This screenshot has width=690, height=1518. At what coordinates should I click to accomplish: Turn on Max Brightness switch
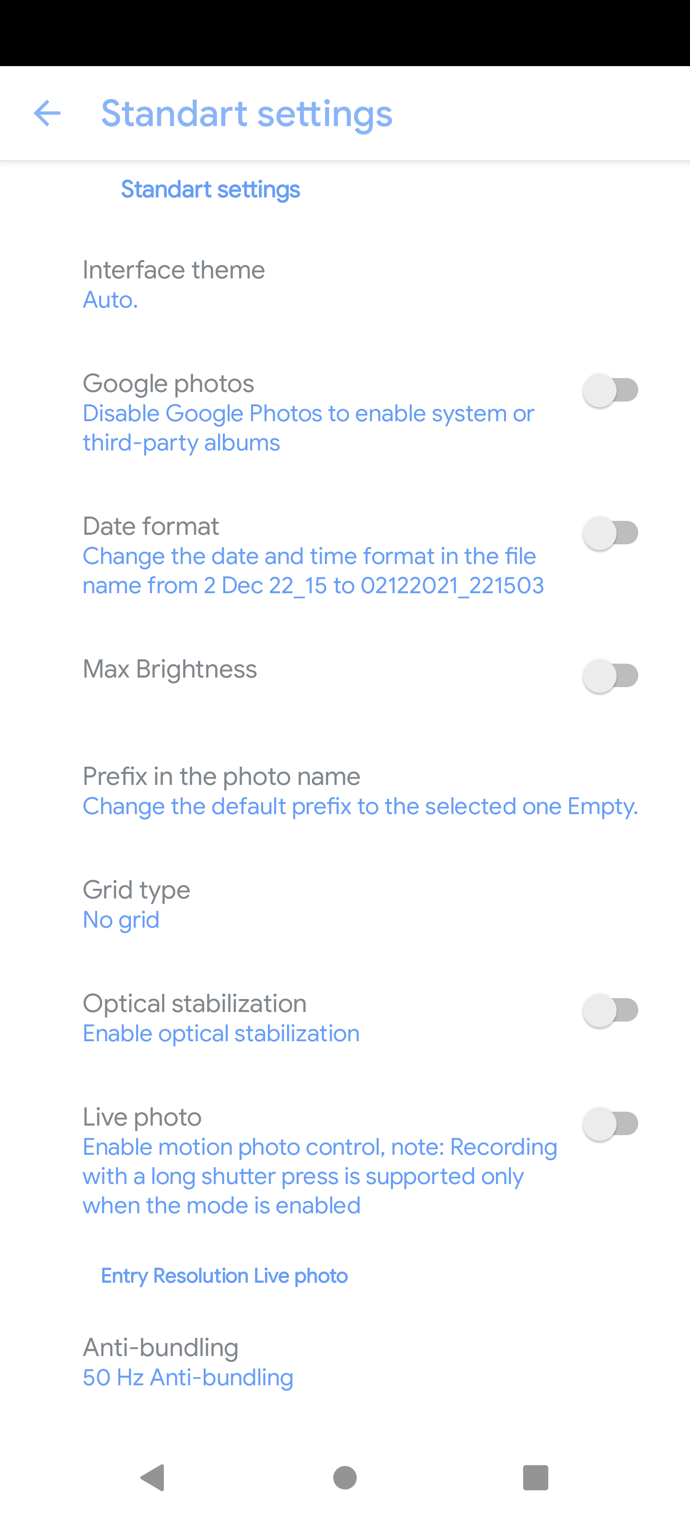pyautogui.click(x=610, y=675)
